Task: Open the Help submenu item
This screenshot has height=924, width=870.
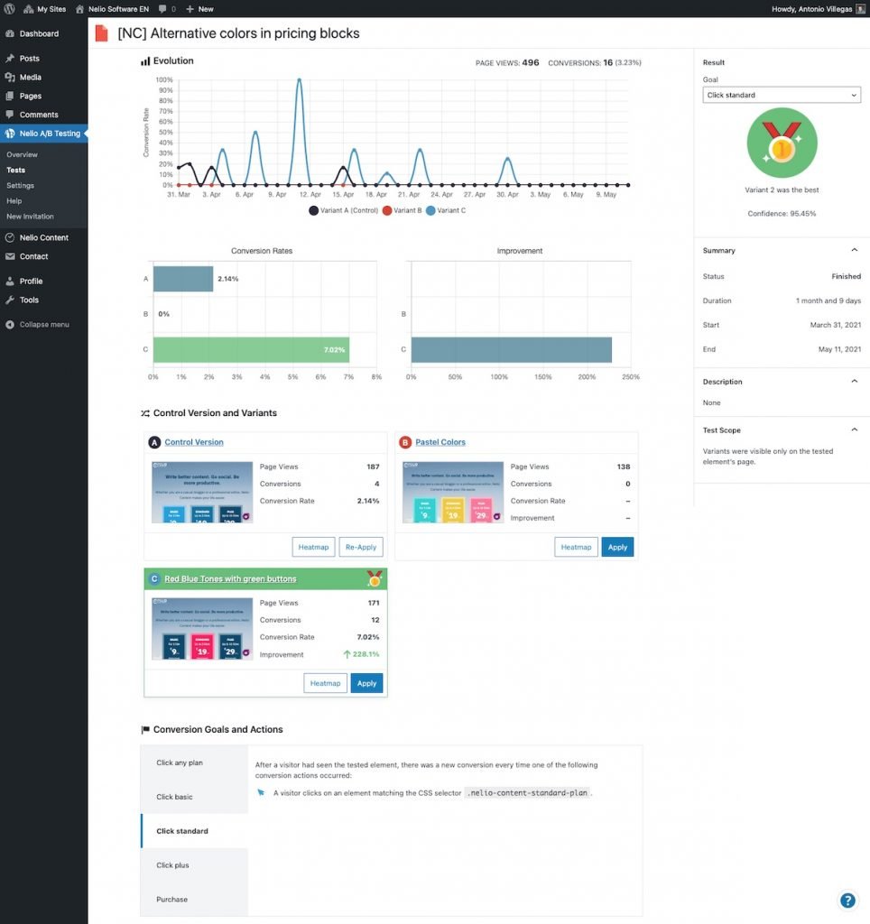Action: click(14, 201)
